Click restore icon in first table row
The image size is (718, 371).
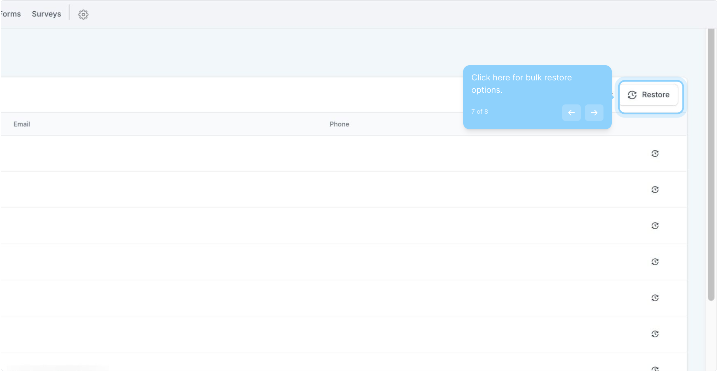click(655, 154)
